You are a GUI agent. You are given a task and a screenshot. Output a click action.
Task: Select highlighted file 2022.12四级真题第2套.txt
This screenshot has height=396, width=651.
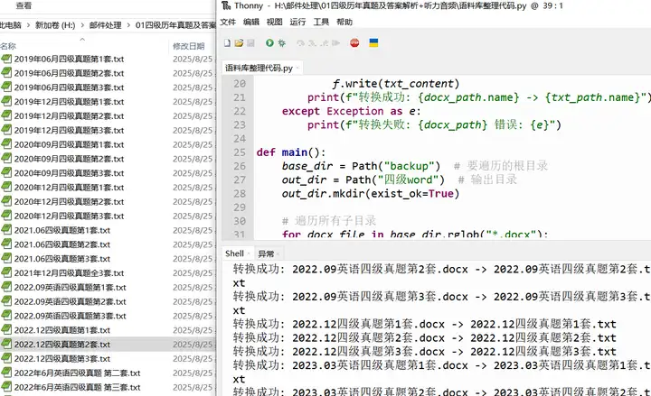[62, 345]
